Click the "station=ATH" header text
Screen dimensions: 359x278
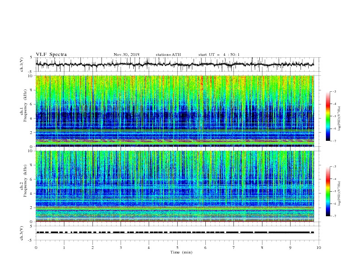[x=168, y=55]
